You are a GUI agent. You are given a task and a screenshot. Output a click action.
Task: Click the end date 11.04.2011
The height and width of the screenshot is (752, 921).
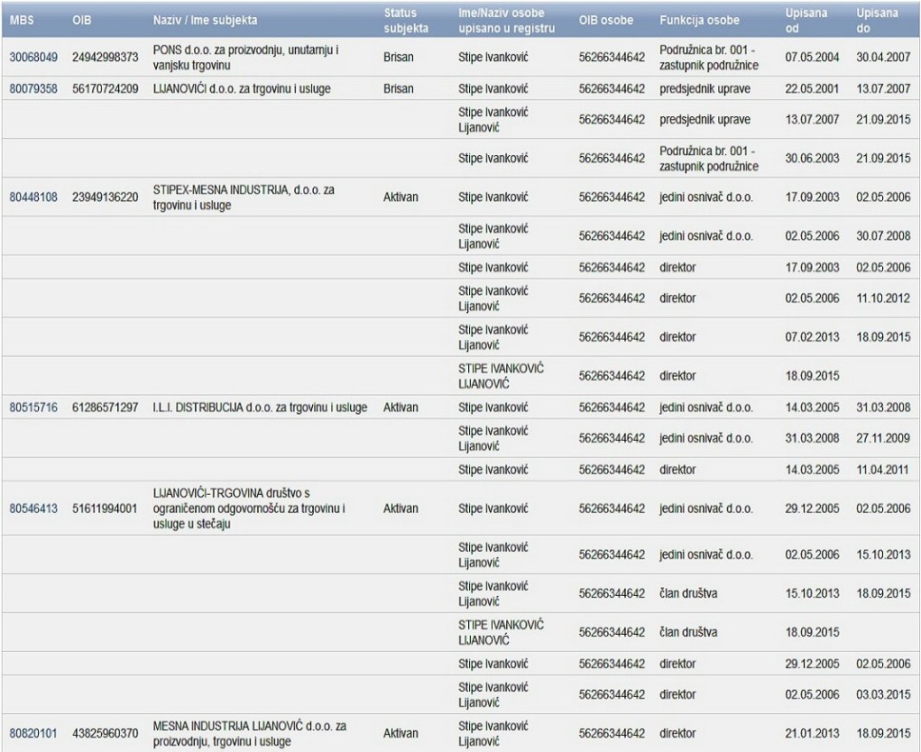click(883, 470)
